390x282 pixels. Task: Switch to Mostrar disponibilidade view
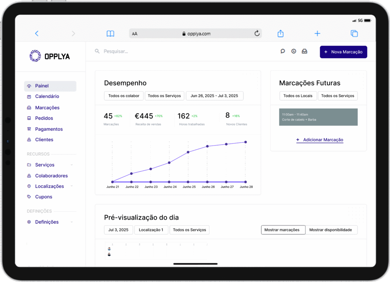coord(331,230)
